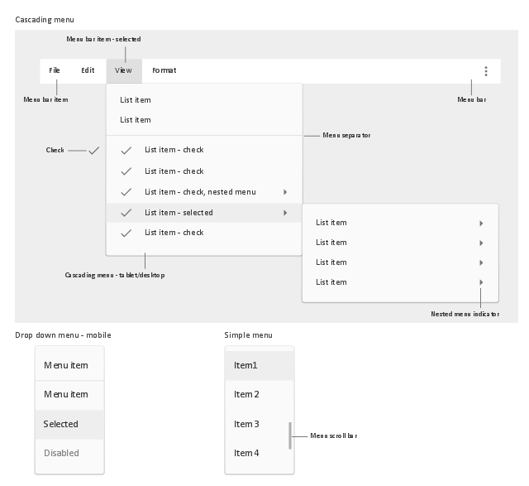Image resolution: width=529 pixels, height=486 pixels.
Task: Select Item1 in the simple menu
Action: (259, 365)
